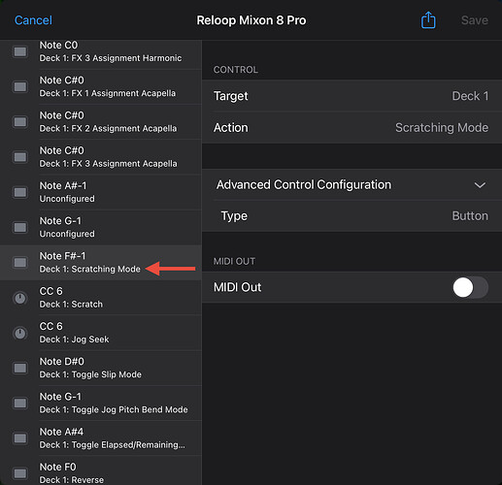Enable the MIDI Out switch
This screenshot has width=502, height=485.
click(470, 287)
